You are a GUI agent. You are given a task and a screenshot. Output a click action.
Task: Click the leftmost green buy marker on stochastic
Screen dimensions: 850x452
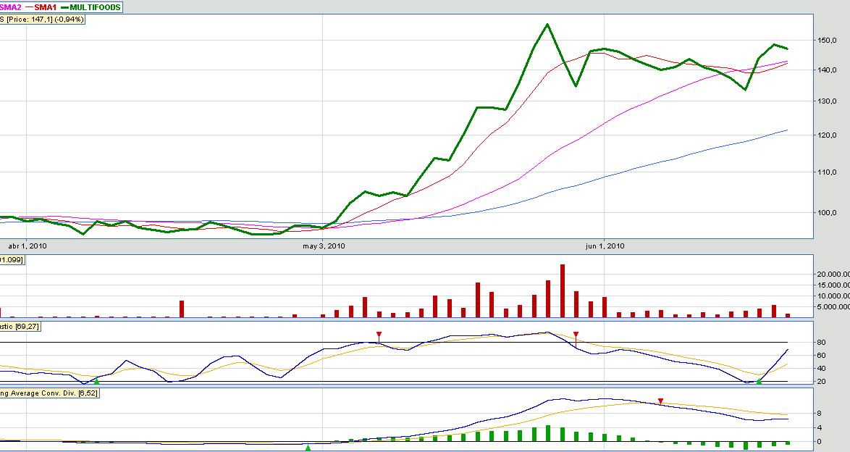tap(96, 381)
